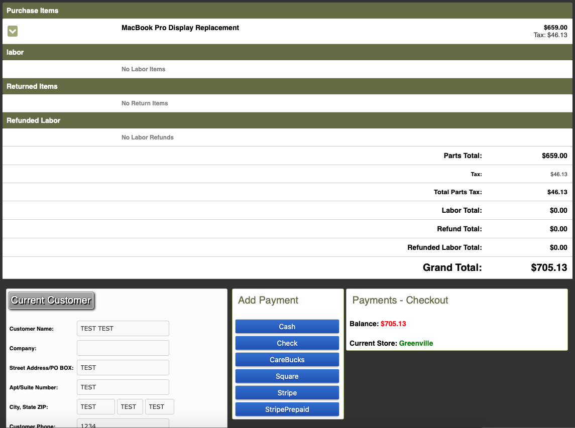Click the Apt/Suite Number input
The image size is (575, 428).
point(123,387)
